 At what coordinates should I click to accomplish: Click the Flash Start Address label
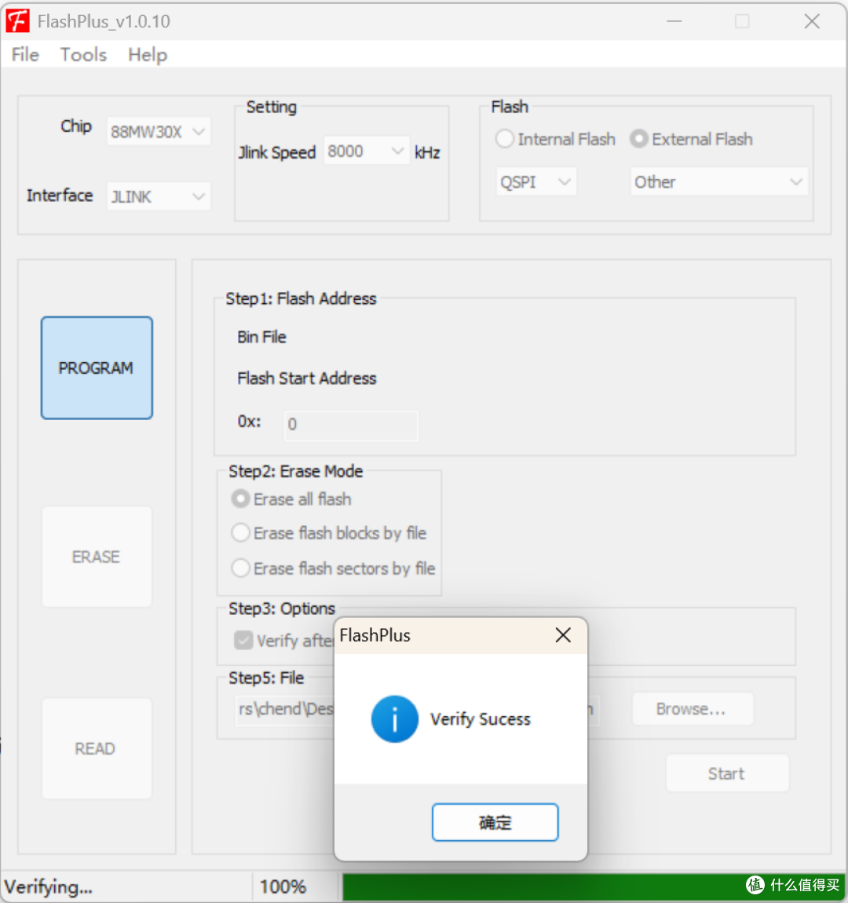pyautogui.click(x=307, y=378)
